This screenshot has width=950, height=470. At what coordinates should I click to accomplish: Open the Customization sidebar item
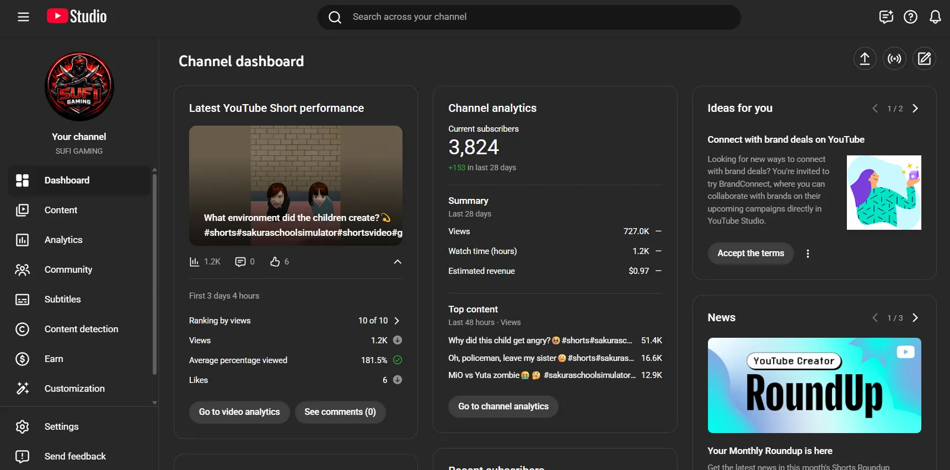coord(79,388)
